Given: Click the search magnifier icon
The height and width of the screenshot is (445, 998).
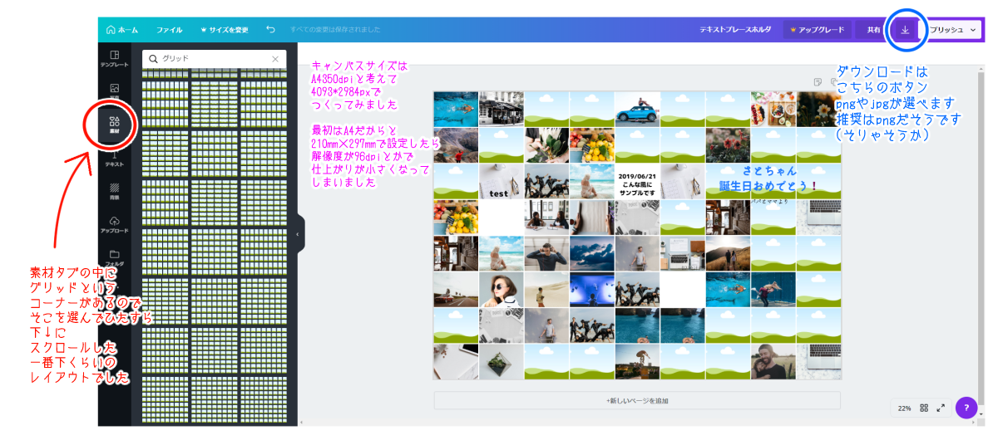Looking at the screenshot, I should (153, 59).
